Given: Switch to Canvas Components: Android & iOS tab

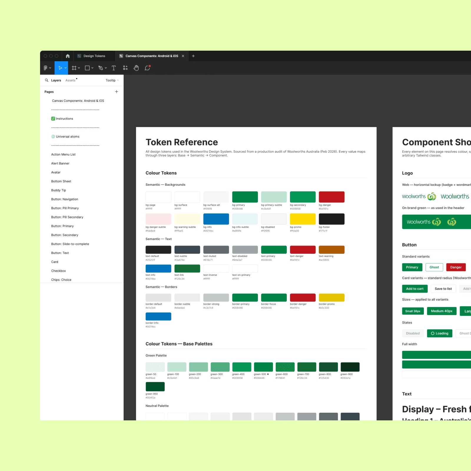Looking at the screenshot, I should [152, 56].
